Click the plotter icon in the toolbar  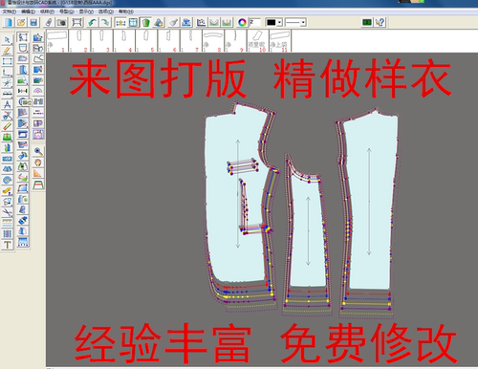coord(77,22)
